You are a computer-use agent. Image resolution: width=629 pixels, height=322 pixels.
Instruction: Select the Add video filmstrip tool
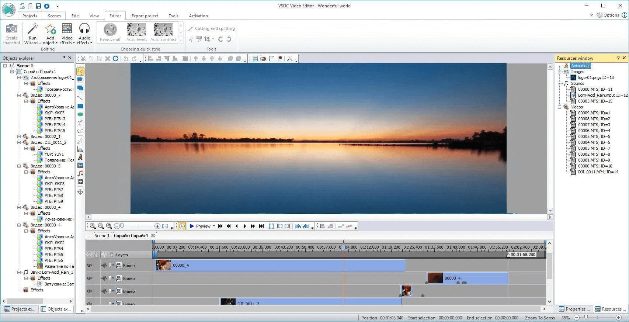(x=80, y=181)
